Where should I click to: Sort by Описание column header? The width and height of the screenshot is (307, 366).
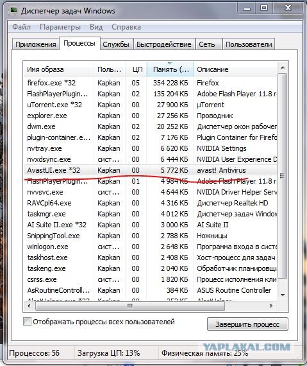[x=235, y=69]
